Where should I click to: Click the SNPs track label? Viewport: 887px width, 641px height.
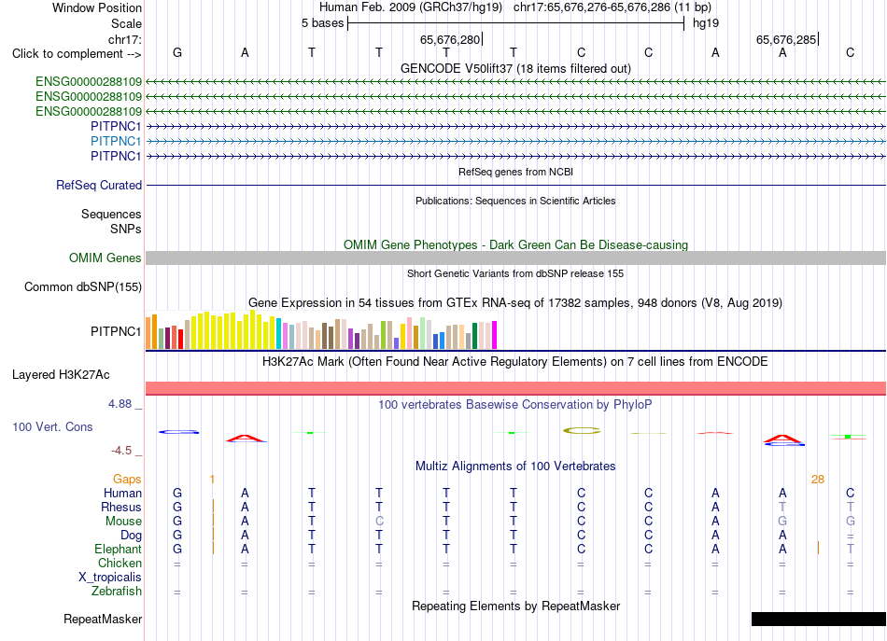(x=126, y=229)
